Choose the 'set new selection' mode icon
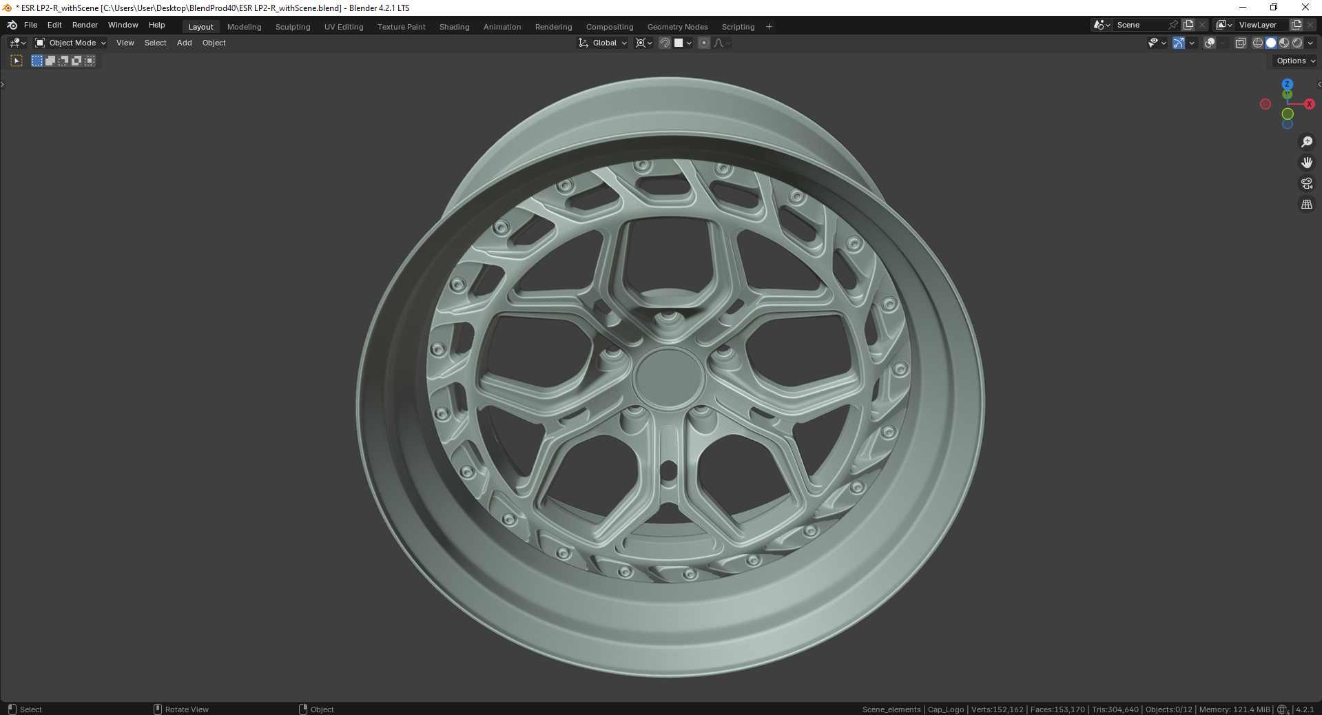This screenshot has width=1322, height=715. [37, 61]
